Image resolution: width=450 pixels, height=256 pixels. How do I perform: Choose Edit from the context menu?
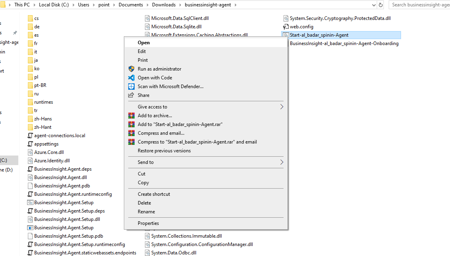tap(206, 51)
